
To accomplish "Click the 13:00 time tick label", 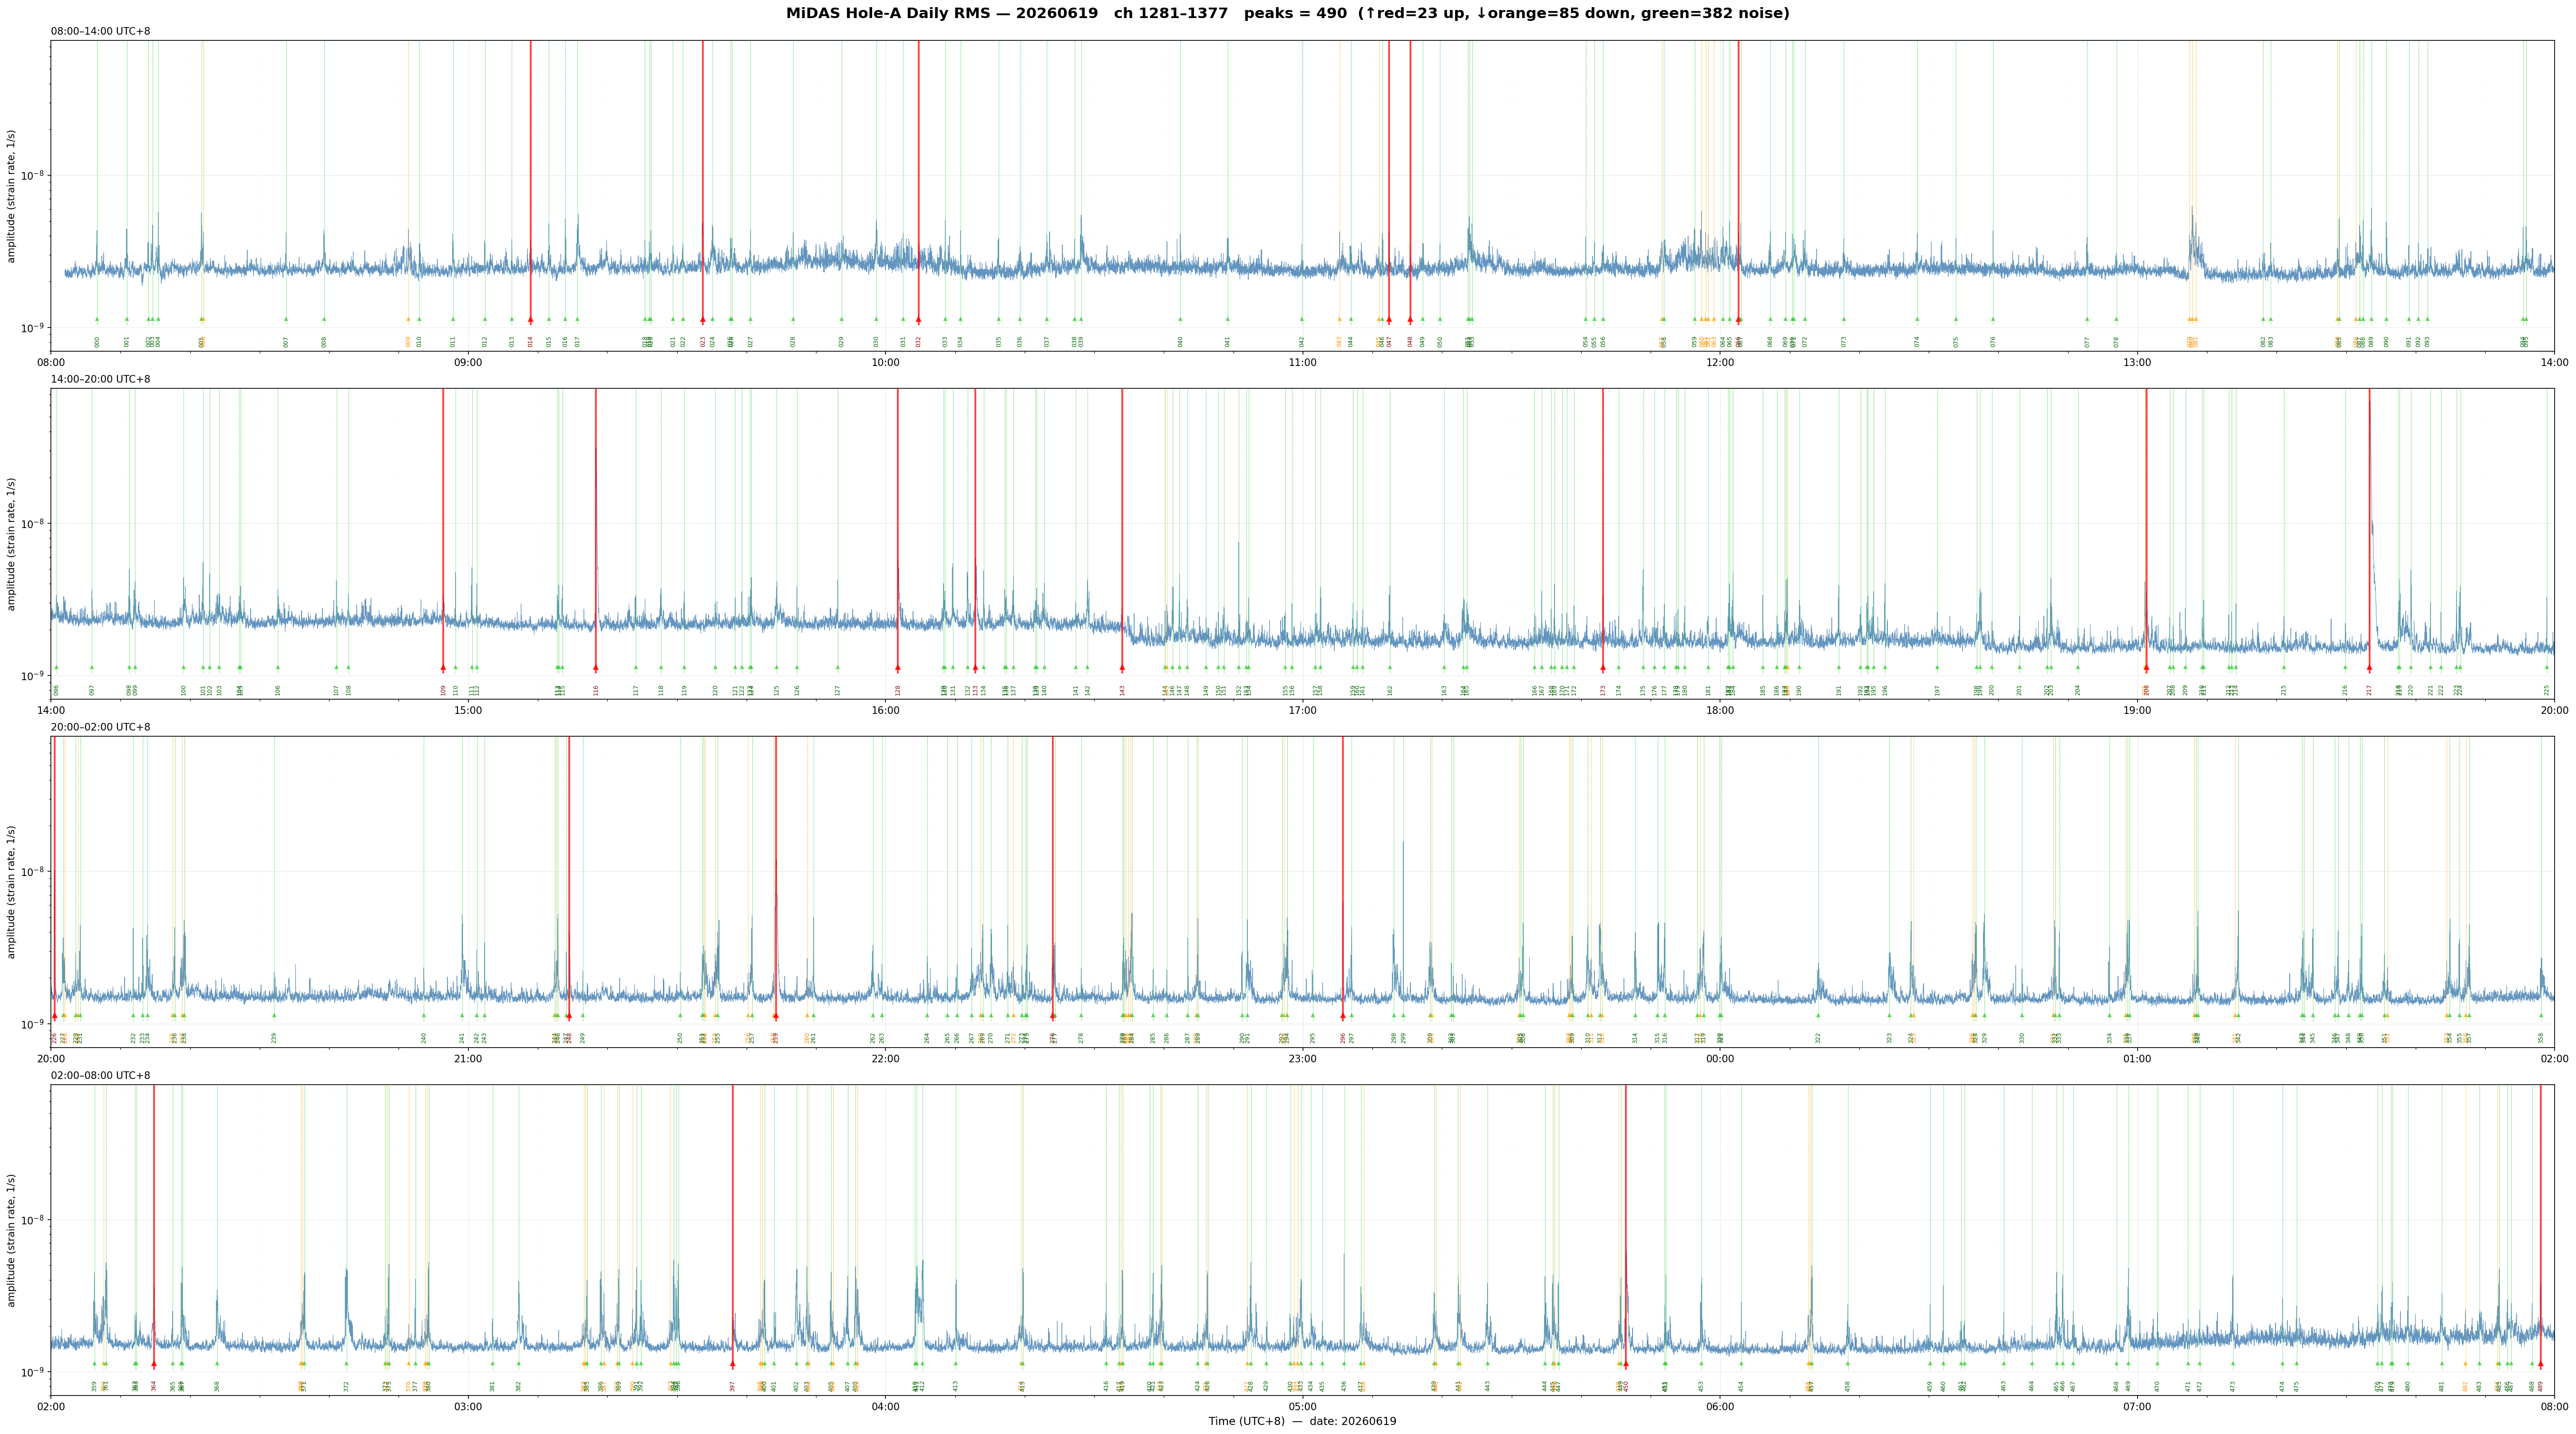I will 2137,362.
